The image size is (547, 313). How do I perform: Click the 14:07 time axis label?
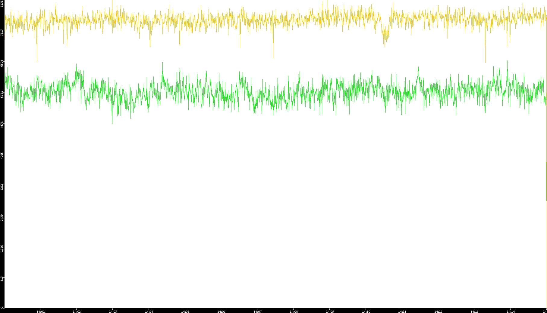pos(257,311)
